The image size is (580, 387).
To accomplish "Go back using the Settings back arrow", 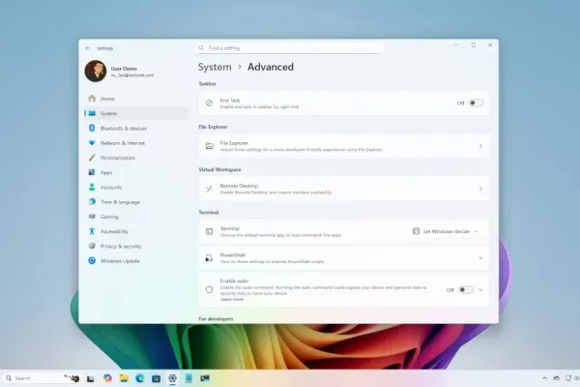I will pos(87,48).
